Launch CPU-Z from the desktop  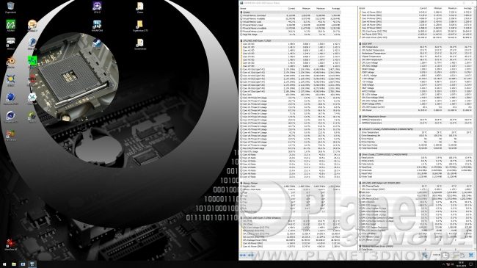coord(97,7)
